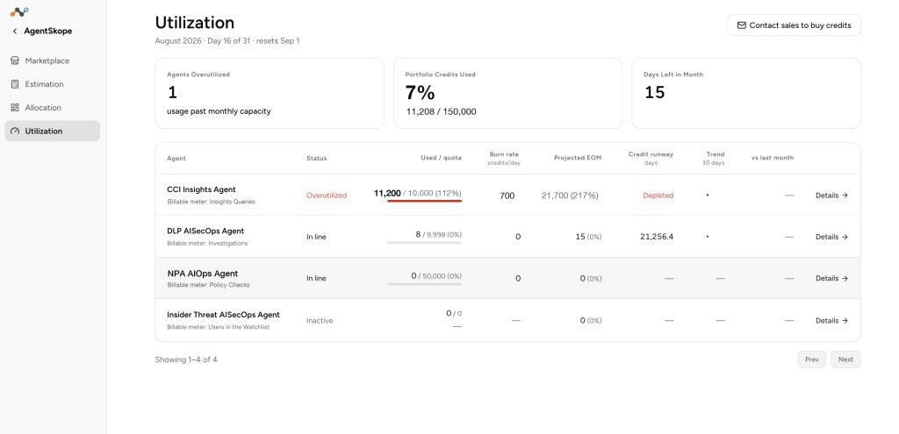Click Contact sales to buy credits
Image resolution: width=899 pixels, height=434 pixels.
tap(794, 25)
